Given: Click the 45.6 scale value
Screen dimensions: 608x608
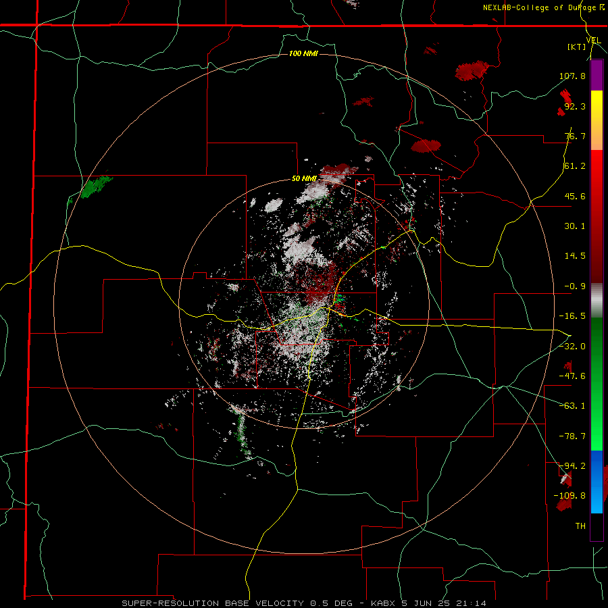Looking at the screenshot, I should click(x=575, y=196).
